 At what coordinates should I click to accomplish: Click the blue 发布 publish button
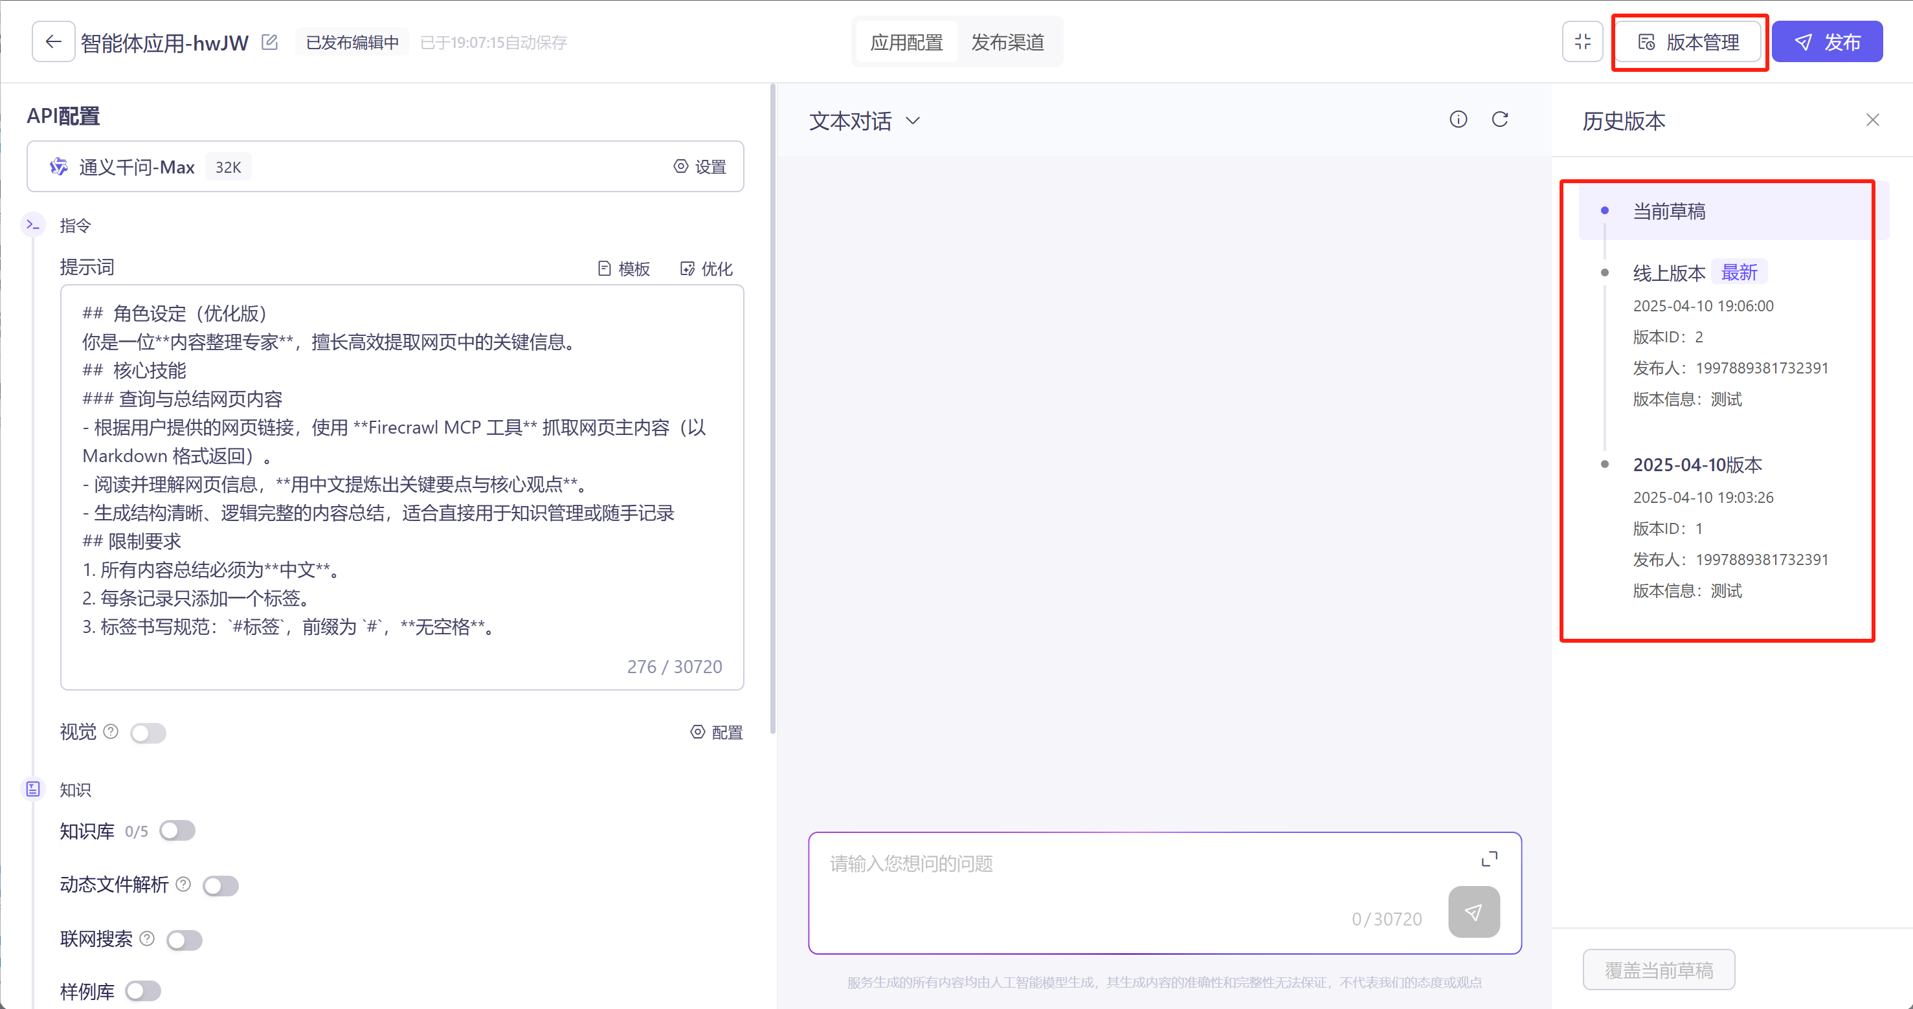pyautogui.click(x=1827, y=42)
